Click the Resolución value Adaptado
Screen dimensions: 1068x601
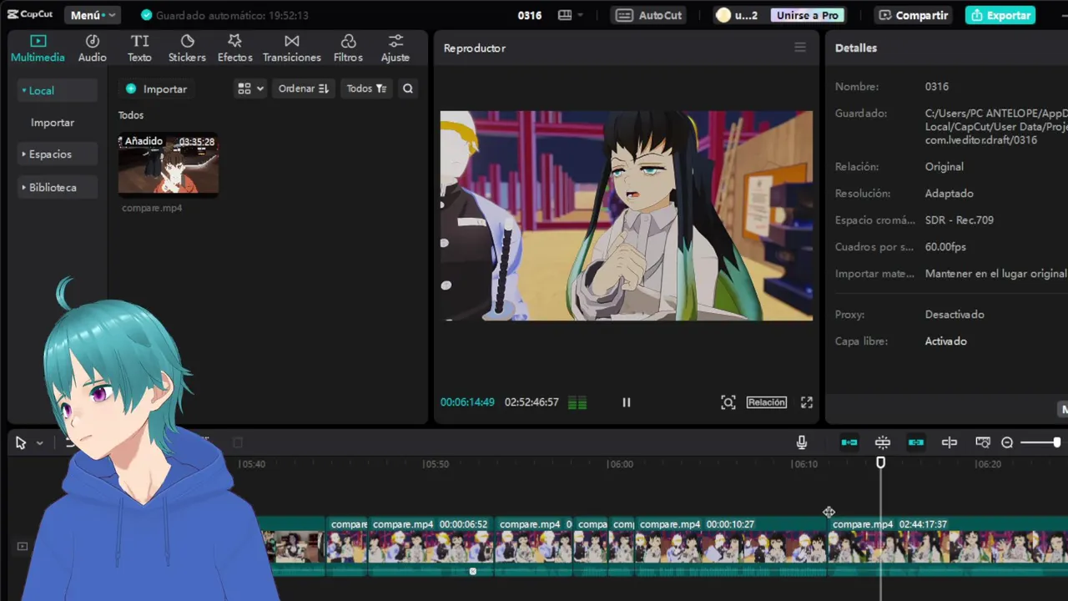tap(950, 194)
